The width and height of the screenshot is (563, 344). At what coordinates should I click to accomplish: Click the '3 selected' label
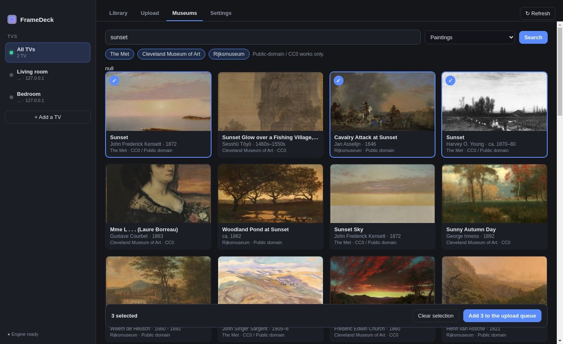tap(124, 316)
